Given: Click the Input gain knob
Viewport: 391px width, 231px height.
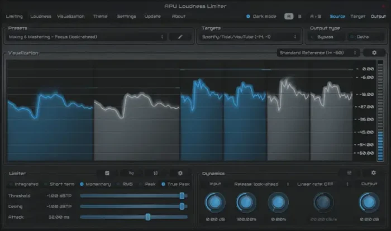Looking at the screenshot, I should [x=215, y=201].
